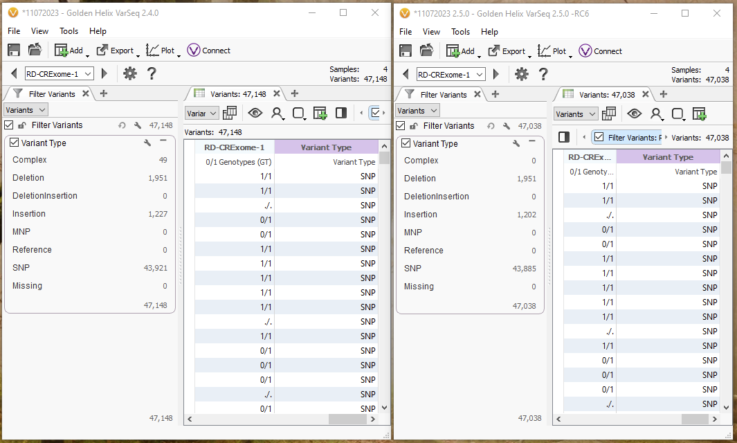Collapse Variant Type card in 2.4.0 window
Viewport: 737px width, 443px height.
(x=163, y=141)
